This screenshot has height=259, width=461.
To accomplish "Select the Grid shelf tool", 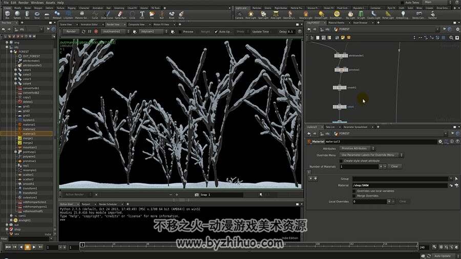I will point(47,14).
